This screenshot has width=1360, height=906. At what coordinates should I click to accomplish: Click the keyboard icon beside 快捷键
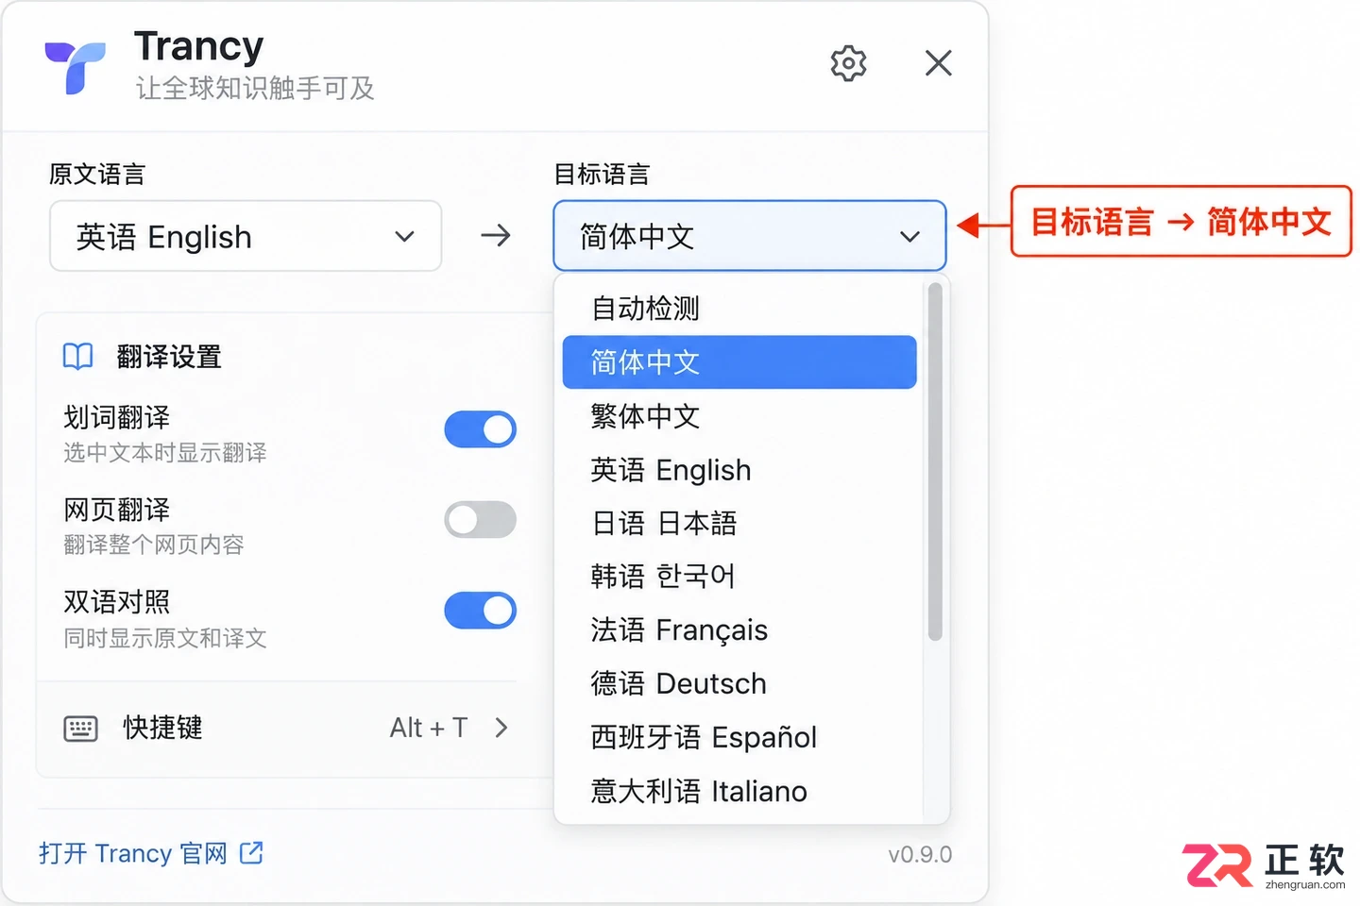tap(80, 729)
